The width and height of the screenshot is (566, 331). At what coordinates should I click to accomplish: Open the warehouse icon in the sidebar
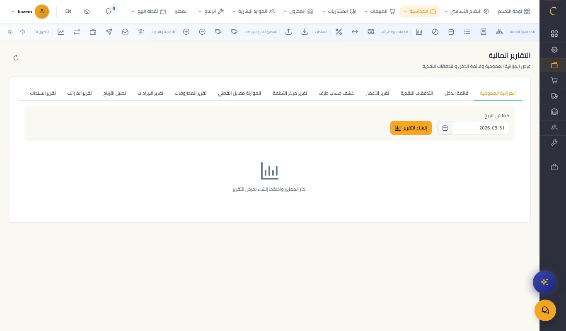click(554, 111)
